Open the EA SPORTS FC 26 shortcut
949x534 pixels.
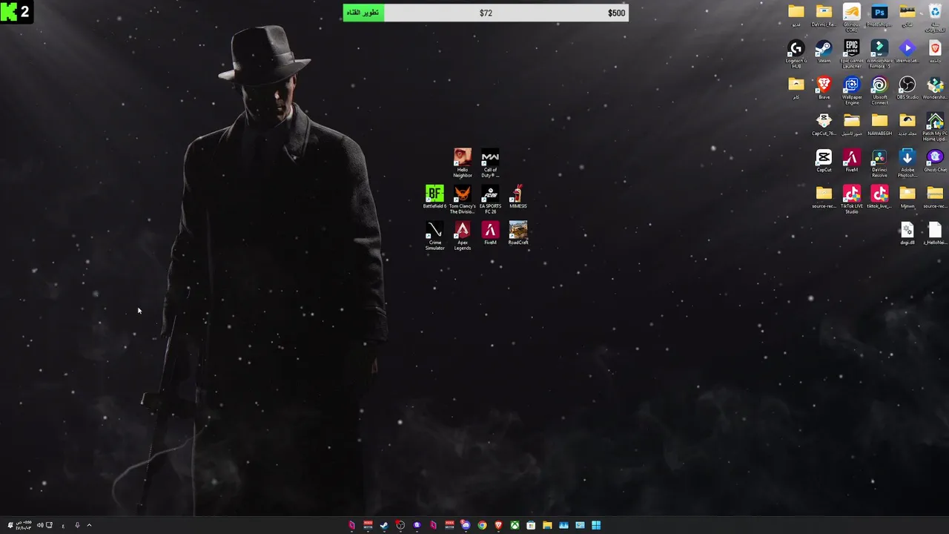click(x=490, y=200)
